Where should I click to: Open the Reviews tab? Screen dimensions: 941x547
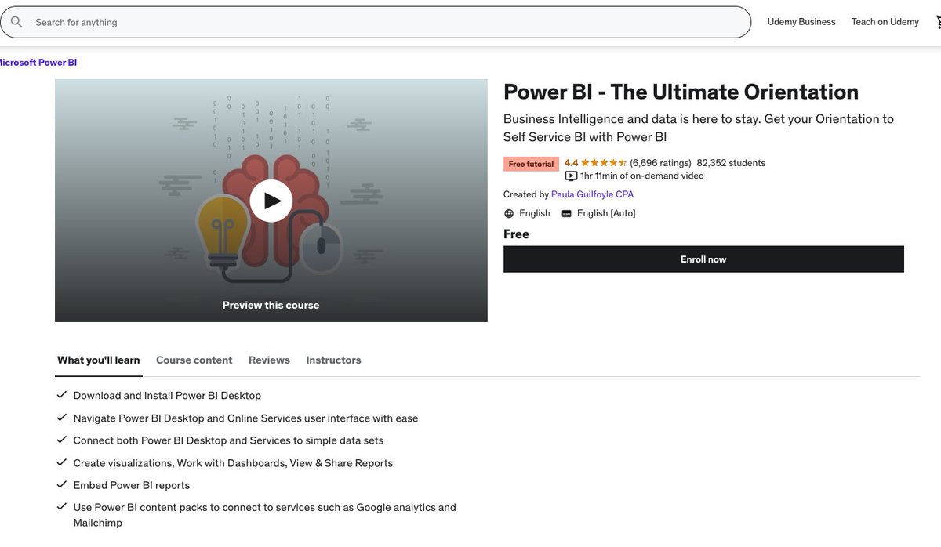tap(269, 360)
